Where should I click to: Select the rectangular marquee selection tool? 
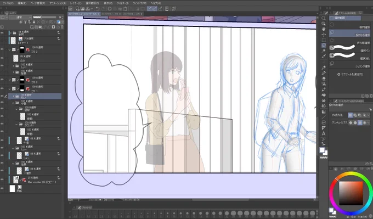(324, 40)
